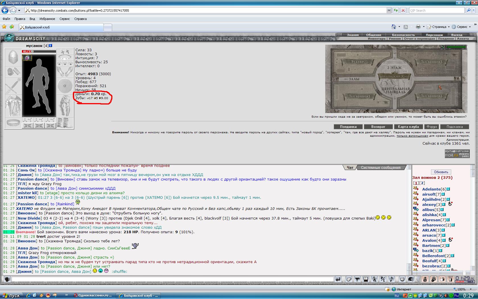Viewport: 478px width, 299px height.
Task: Switch to Системные сообщения tab
Action: [381, 167]
